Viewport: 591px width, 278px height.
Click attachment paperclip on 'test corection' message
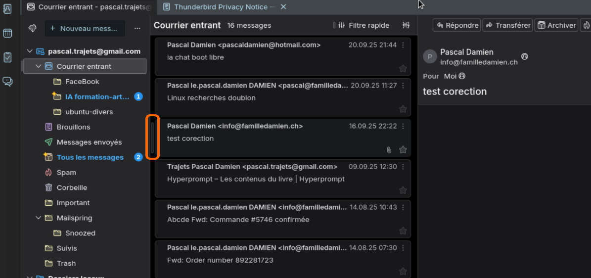tap(389, 149)
